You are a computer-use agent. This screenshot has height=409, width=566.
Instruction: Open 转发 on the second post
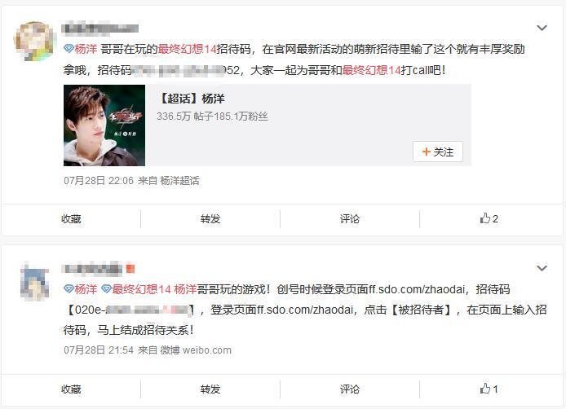210,389
